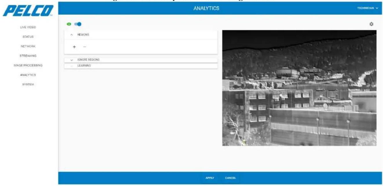Screen dimensions: 383x186
Task: Click the thermal camera video preview
Action: click(299, 88)
